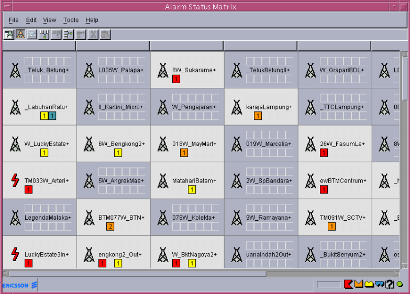
Task: Click the red critical alarm status icon
Action: 348,284
